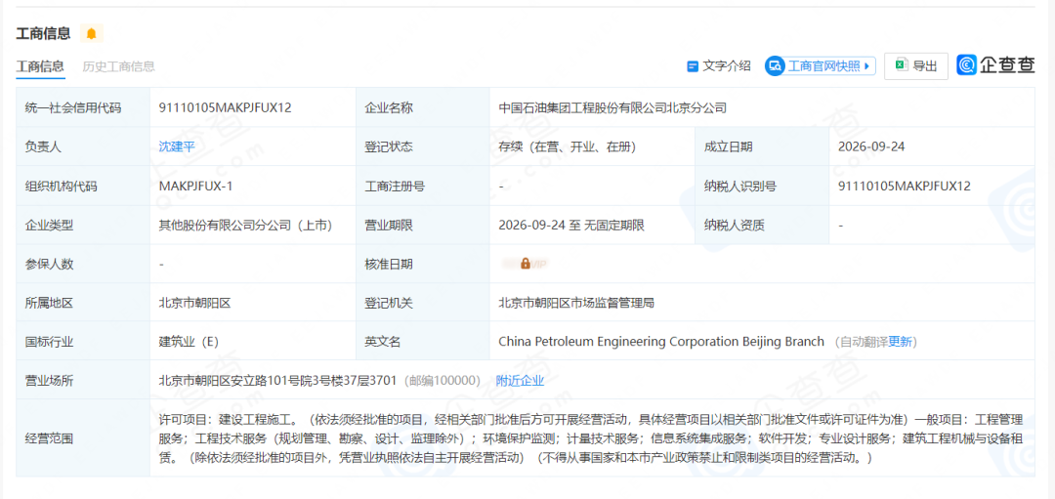Click 存续（在营、开业、在册） status value

coord(568,146)
